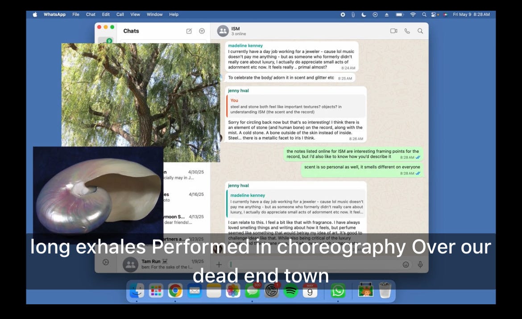
Task: Jump to quoted madeline kenney message in reply
Action: (x=296, y=203)
